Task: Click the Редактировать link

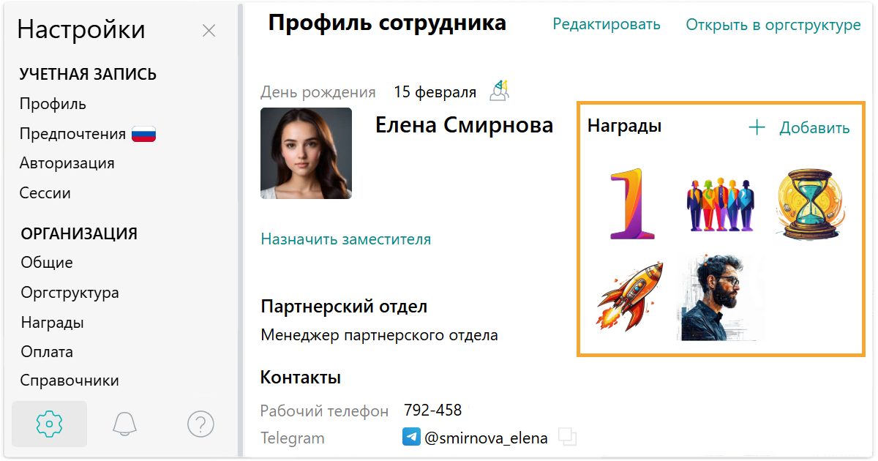Action: click(x=607, y=24)
